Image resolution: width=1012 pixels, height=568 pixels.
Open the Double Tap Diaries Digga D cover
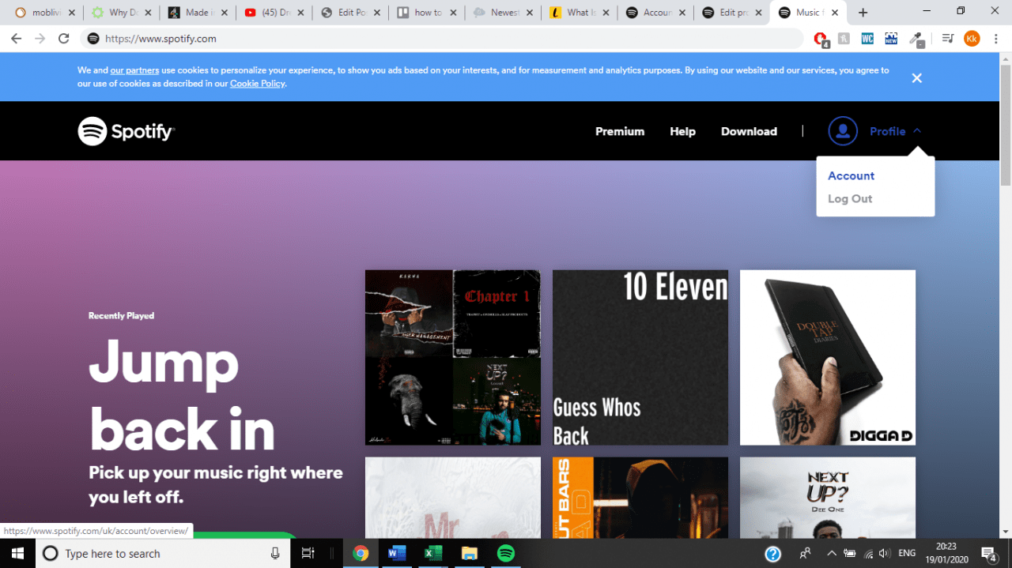point(828,357)
